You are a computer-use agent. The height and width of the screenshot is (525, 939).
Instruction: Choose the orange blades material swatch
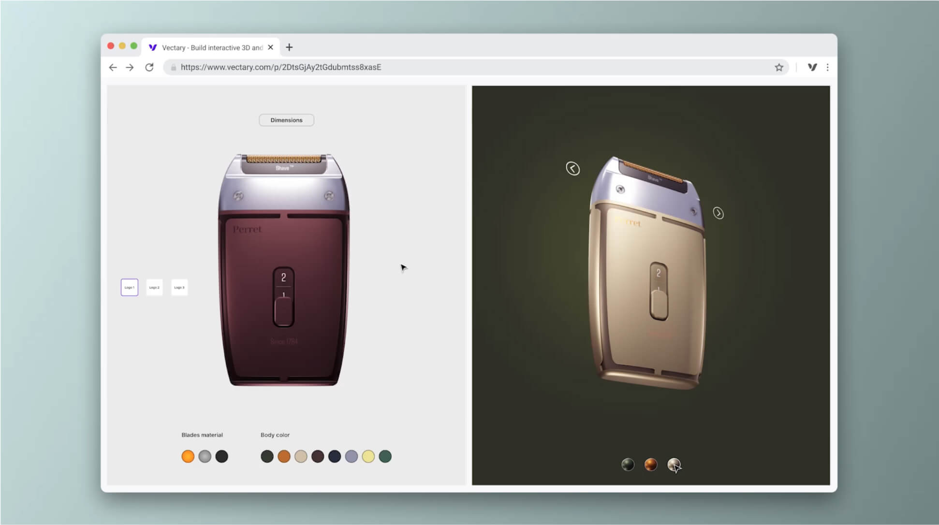188,456
